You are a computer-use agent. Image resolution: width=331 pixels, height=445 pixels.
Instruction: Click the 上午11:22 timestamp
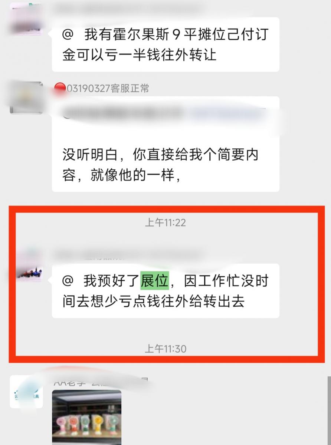point(165,222)
